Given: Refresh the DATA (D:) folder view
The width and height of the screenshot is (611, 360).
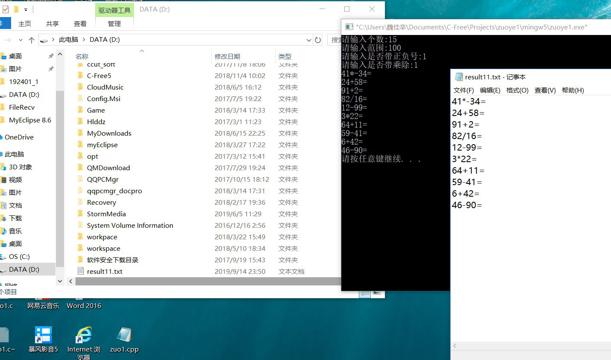Looking at the screenshot, I should pos(318,40).
